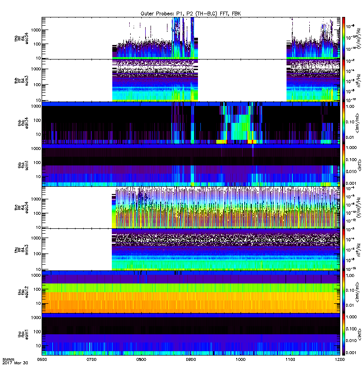Click the '10' frequency tick on thc fbk scm1 axis

click(x=38, y=346)
